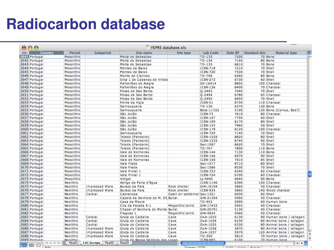Select the 'OxA-1033' lab code cell
Screen dimensions: 334x250
pyautogui.click(x=210, y=217)
